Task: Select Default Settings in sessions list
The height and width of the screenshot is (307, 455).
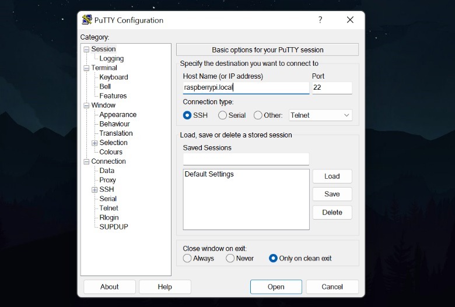Action: [209, 174]
